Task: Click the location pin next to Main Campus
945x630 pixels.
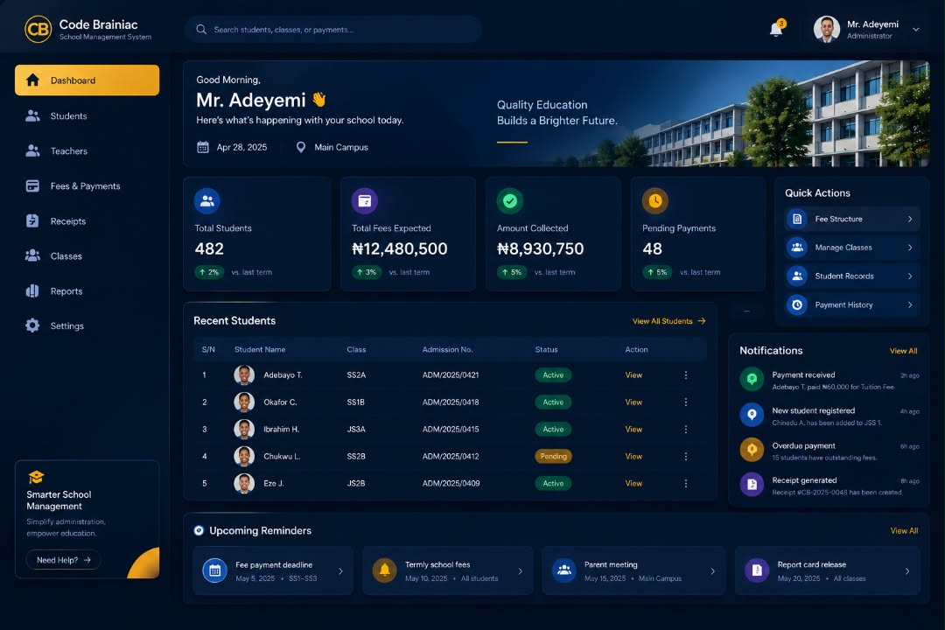Action: click(301, 147)
